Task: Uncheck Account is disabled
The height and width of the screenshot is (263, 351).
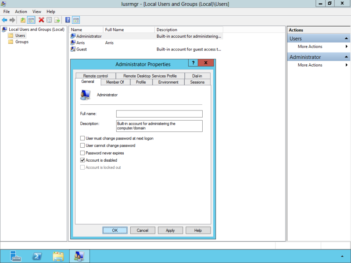Action: pyautogui.click(x=82, y=160)
